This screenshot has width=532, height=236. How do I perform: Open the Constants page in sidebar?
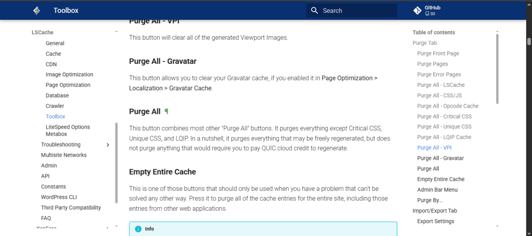[54, 187]
